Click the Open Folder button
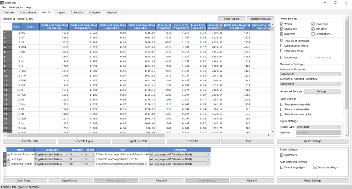The width and height of the screenshot is (352, 189). tap(70, 181)
